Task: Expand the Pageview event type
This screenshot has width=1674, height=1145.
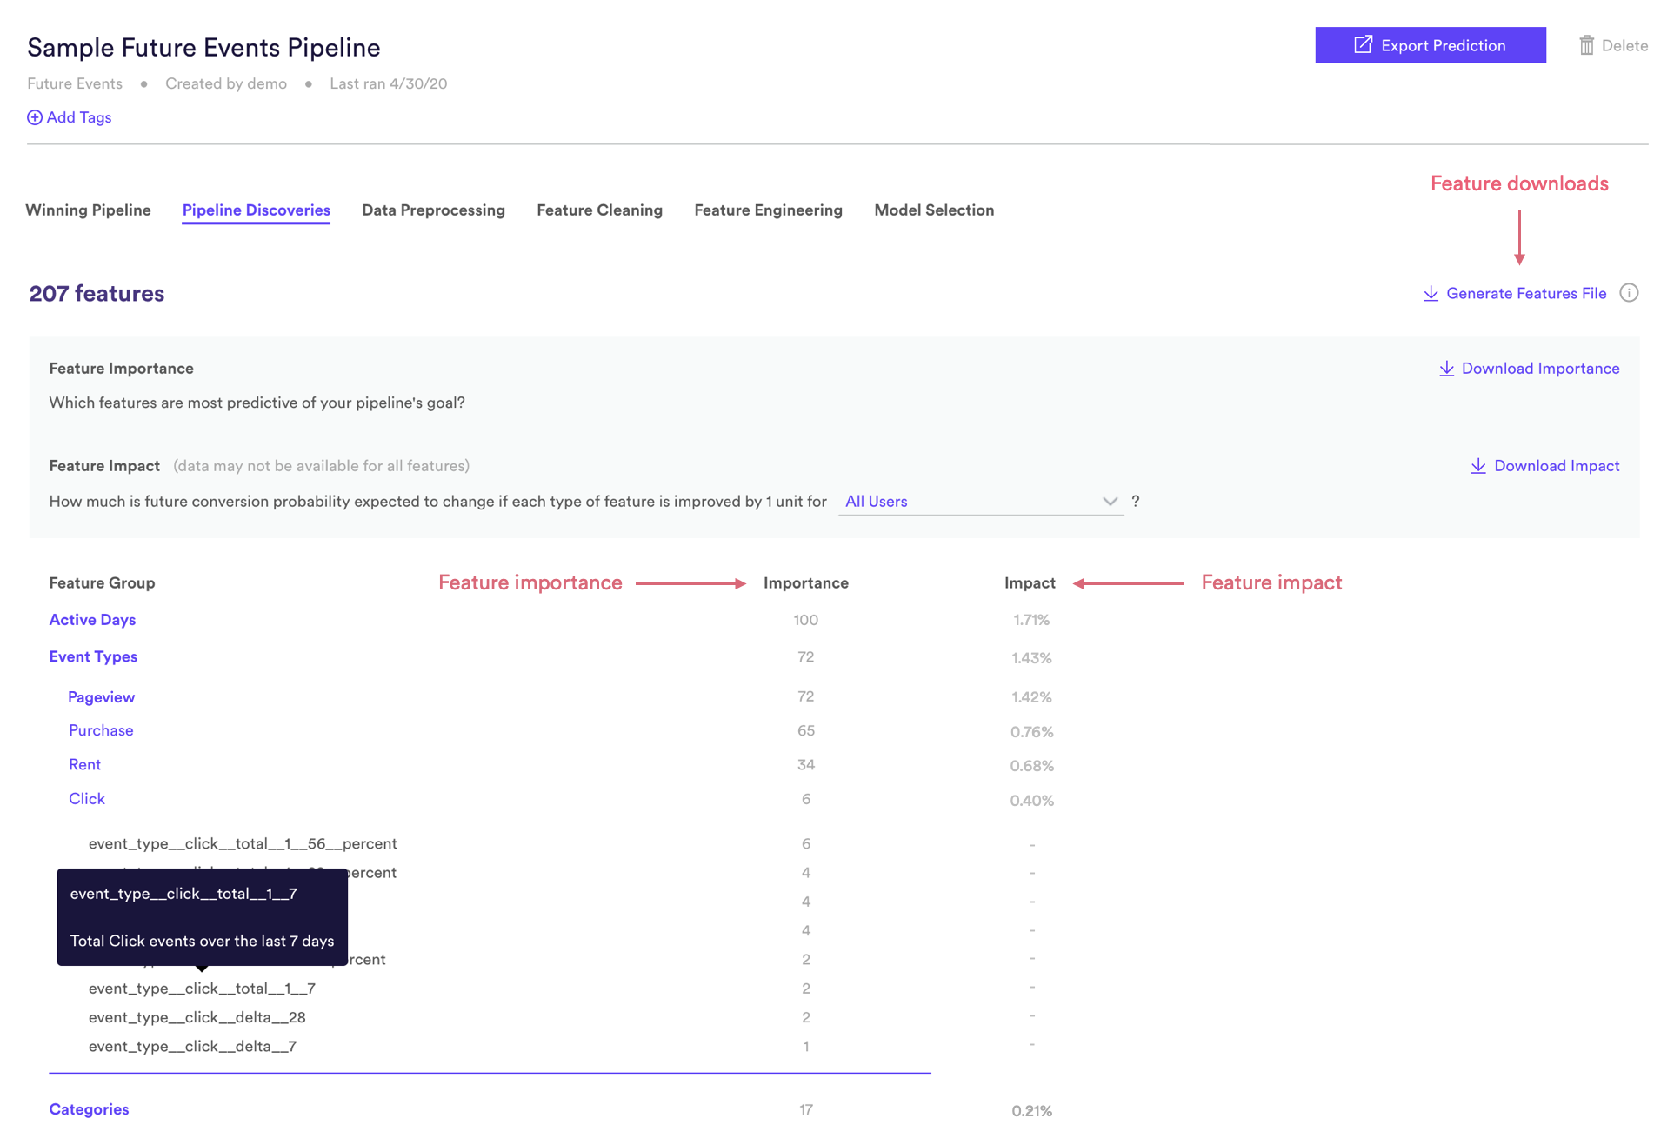Action: pos(101,697)
